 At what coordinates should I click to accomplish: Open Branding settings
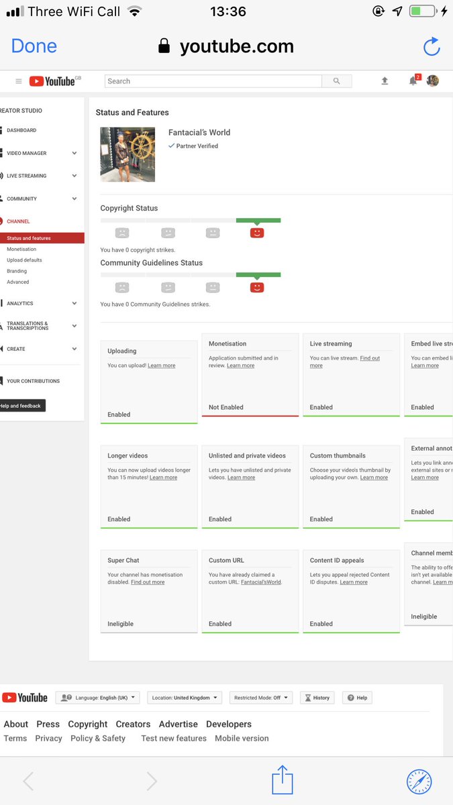pyautogui.click(x=17, y=271)
